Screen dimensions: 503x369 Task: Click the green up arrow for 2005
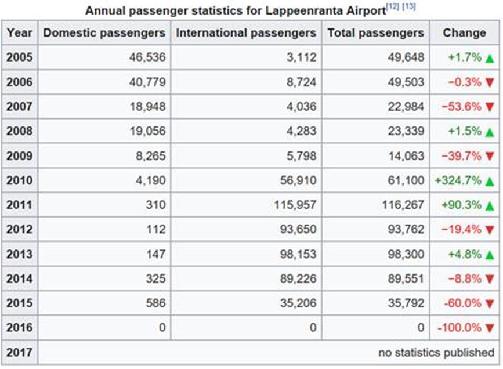(490, 59)
